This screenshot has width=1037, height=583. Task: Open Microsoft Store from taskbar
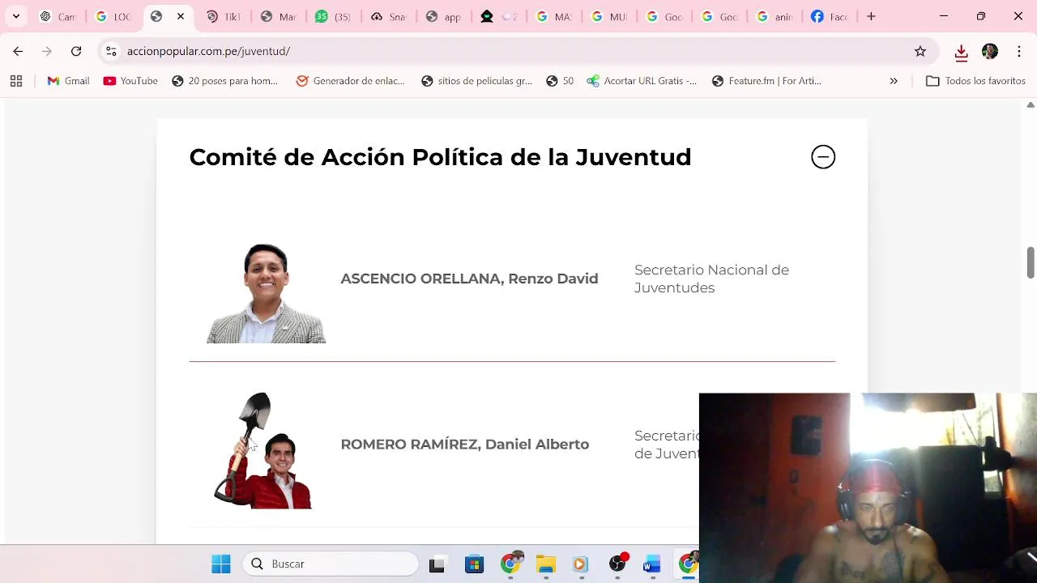[x=474, y=564]
